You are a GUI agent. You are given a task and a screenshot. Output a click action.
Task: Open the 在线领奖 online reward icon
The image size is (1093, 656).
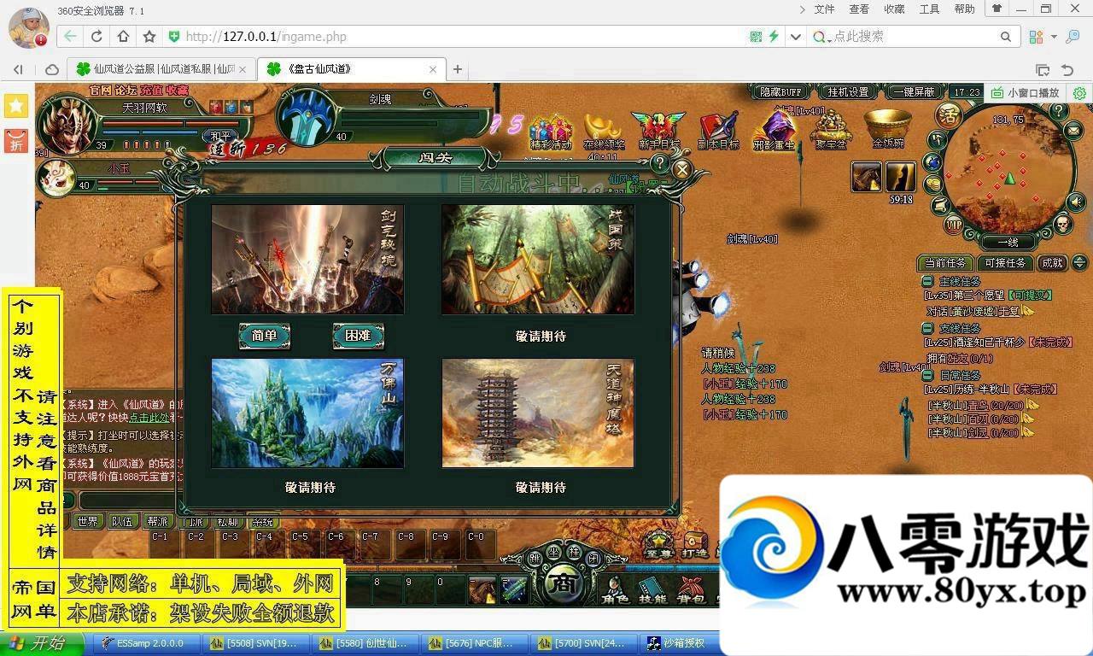[x=605, y=132]
